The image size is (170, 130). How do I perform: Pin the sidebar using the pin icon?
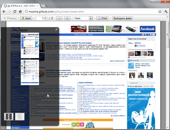click(56, 30)
